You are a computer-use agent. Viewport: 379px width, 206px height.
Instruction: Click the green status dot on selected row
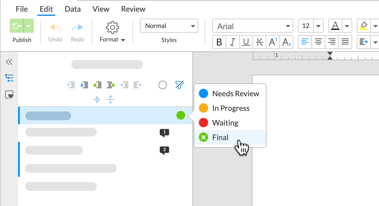point(181,115)
